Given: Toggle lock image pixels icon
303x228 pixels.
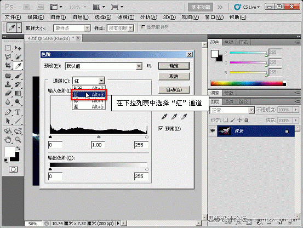Looking at the screenshot, I should (233, 120).
